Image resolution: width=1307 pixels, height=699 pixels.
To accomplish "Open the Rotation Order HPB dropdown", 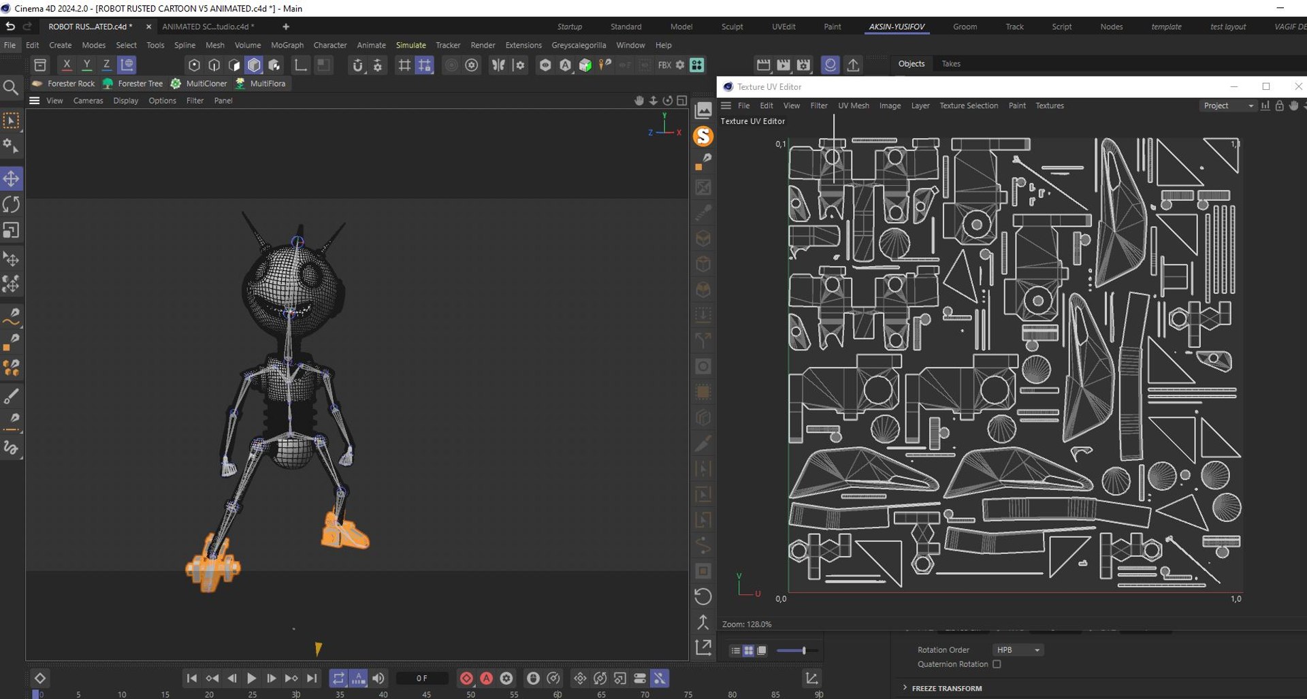I will [x=1018, y=650].
